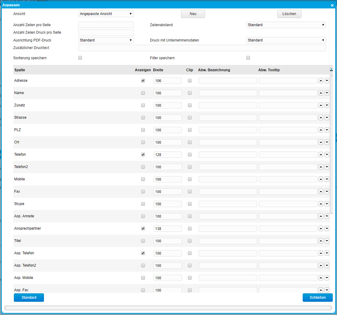This screenshot has width=337, height=315.
Task: Move Adresse column up with arrow
Action: click(x=321, y=81)
